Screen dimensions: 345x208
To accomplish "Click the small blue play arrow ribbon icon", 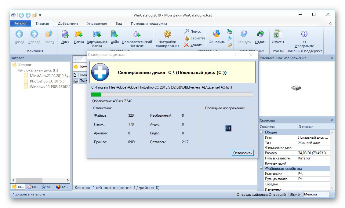I will pyautogui.click(x=230, y=38).
